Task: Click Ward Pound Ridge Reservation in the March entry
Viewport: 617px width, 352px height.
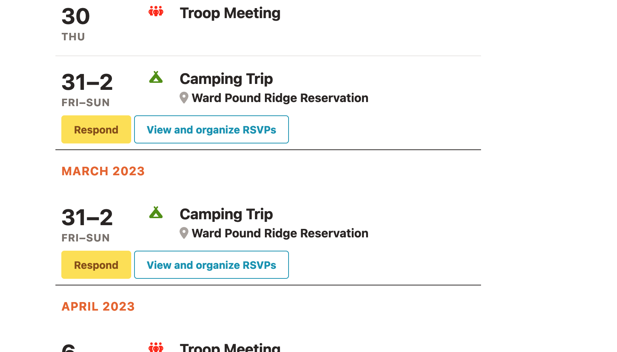Action: click(280, 233)
